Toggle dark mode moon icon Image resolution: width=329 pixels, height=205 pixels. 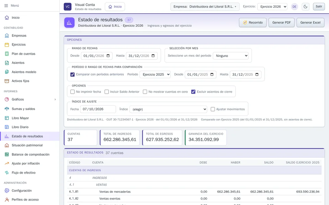[x=305, y=6]
